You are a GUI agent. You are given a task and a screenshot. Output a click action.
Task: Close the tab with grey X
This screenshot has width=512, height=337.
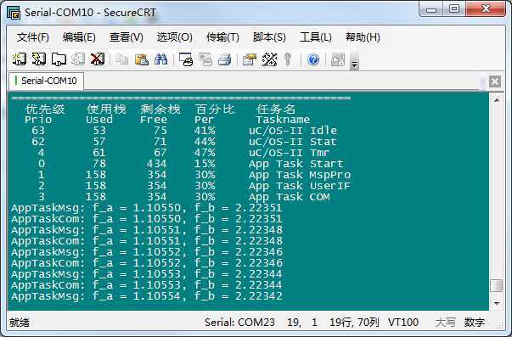[x=495, y=81]
